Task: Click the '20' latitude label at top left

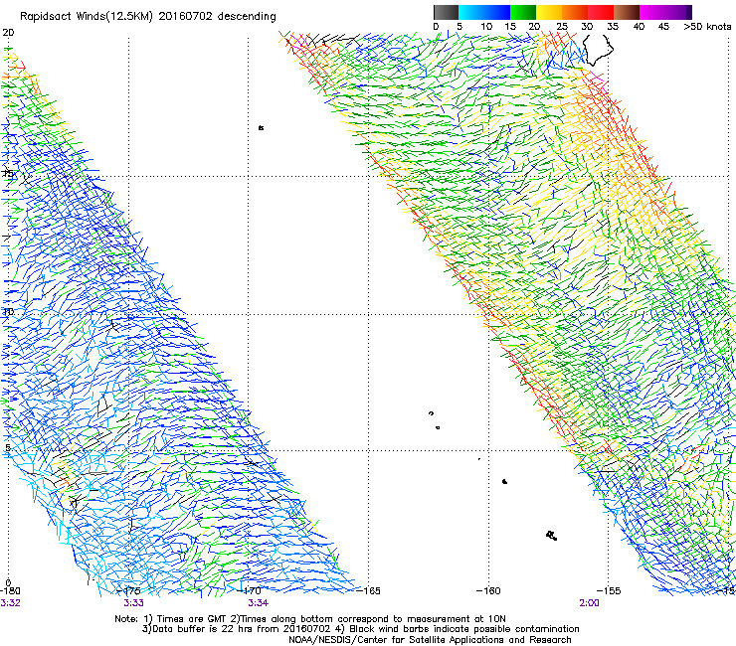Action: [x=8, y=33]
